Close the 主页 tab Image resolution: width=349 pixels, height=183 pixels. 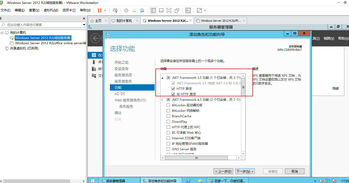coord(106,21)
